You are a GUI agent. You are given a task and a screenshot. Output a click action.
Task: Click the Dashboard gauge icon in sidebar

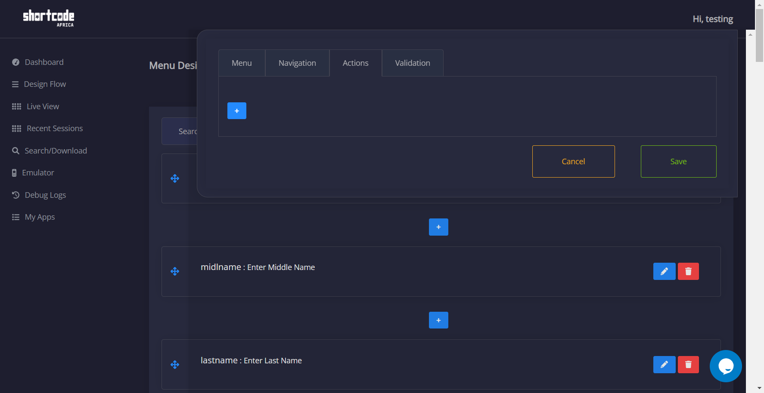[16, 62]
